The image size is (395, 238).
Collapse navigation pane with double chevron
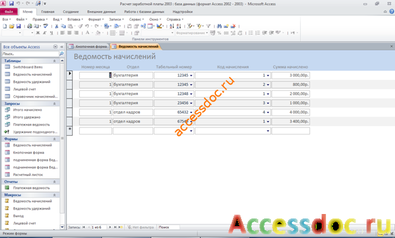(x=62, y=47)
